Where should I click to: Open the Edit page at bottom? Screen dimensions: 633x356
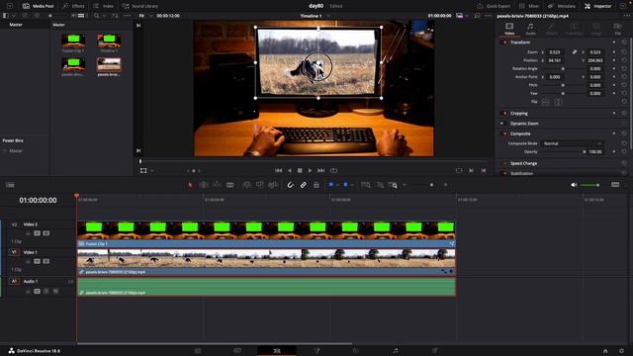tap(277, 351)
